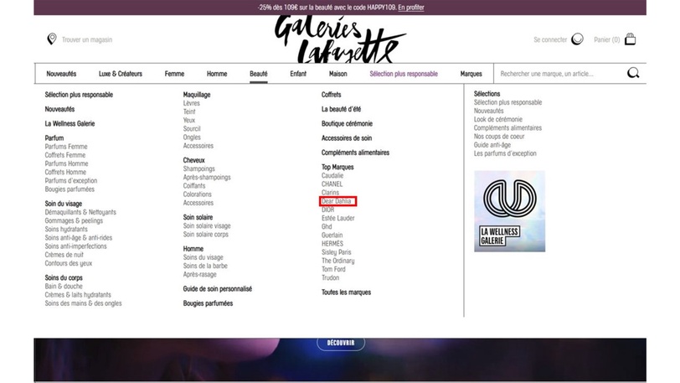The width and height of the screenshot is (680, 383).
Task: Click Trouver un magasin link
Action: click(x=87, y=39)
